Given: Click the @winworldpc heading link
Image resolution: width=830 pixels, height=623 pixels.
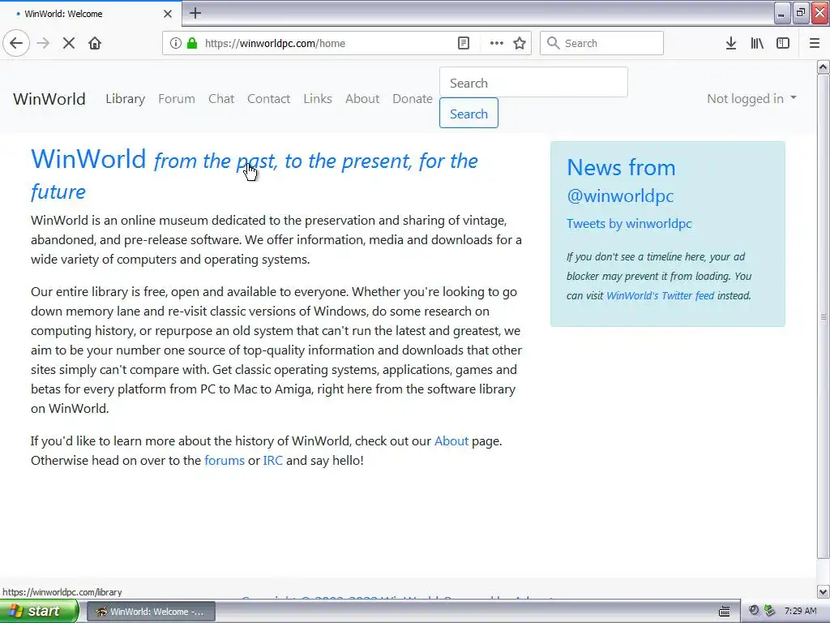Looking at the screenshot, I should [x=620, y=195].
